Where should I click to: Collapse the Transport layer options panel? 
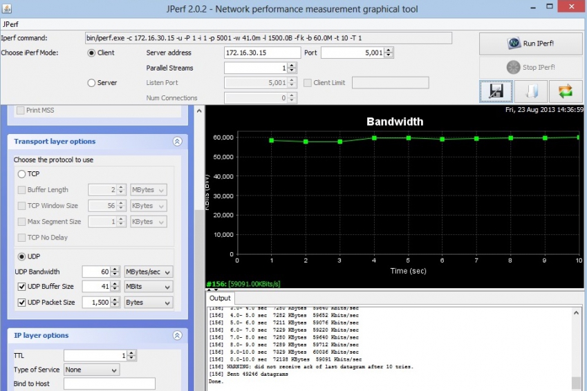click(178, 142)
